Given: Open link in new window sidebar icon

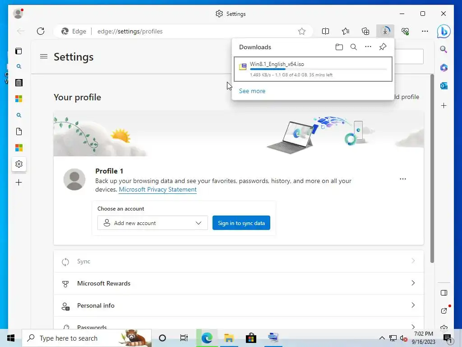Looking at the screenshot, I should (444, 311).
